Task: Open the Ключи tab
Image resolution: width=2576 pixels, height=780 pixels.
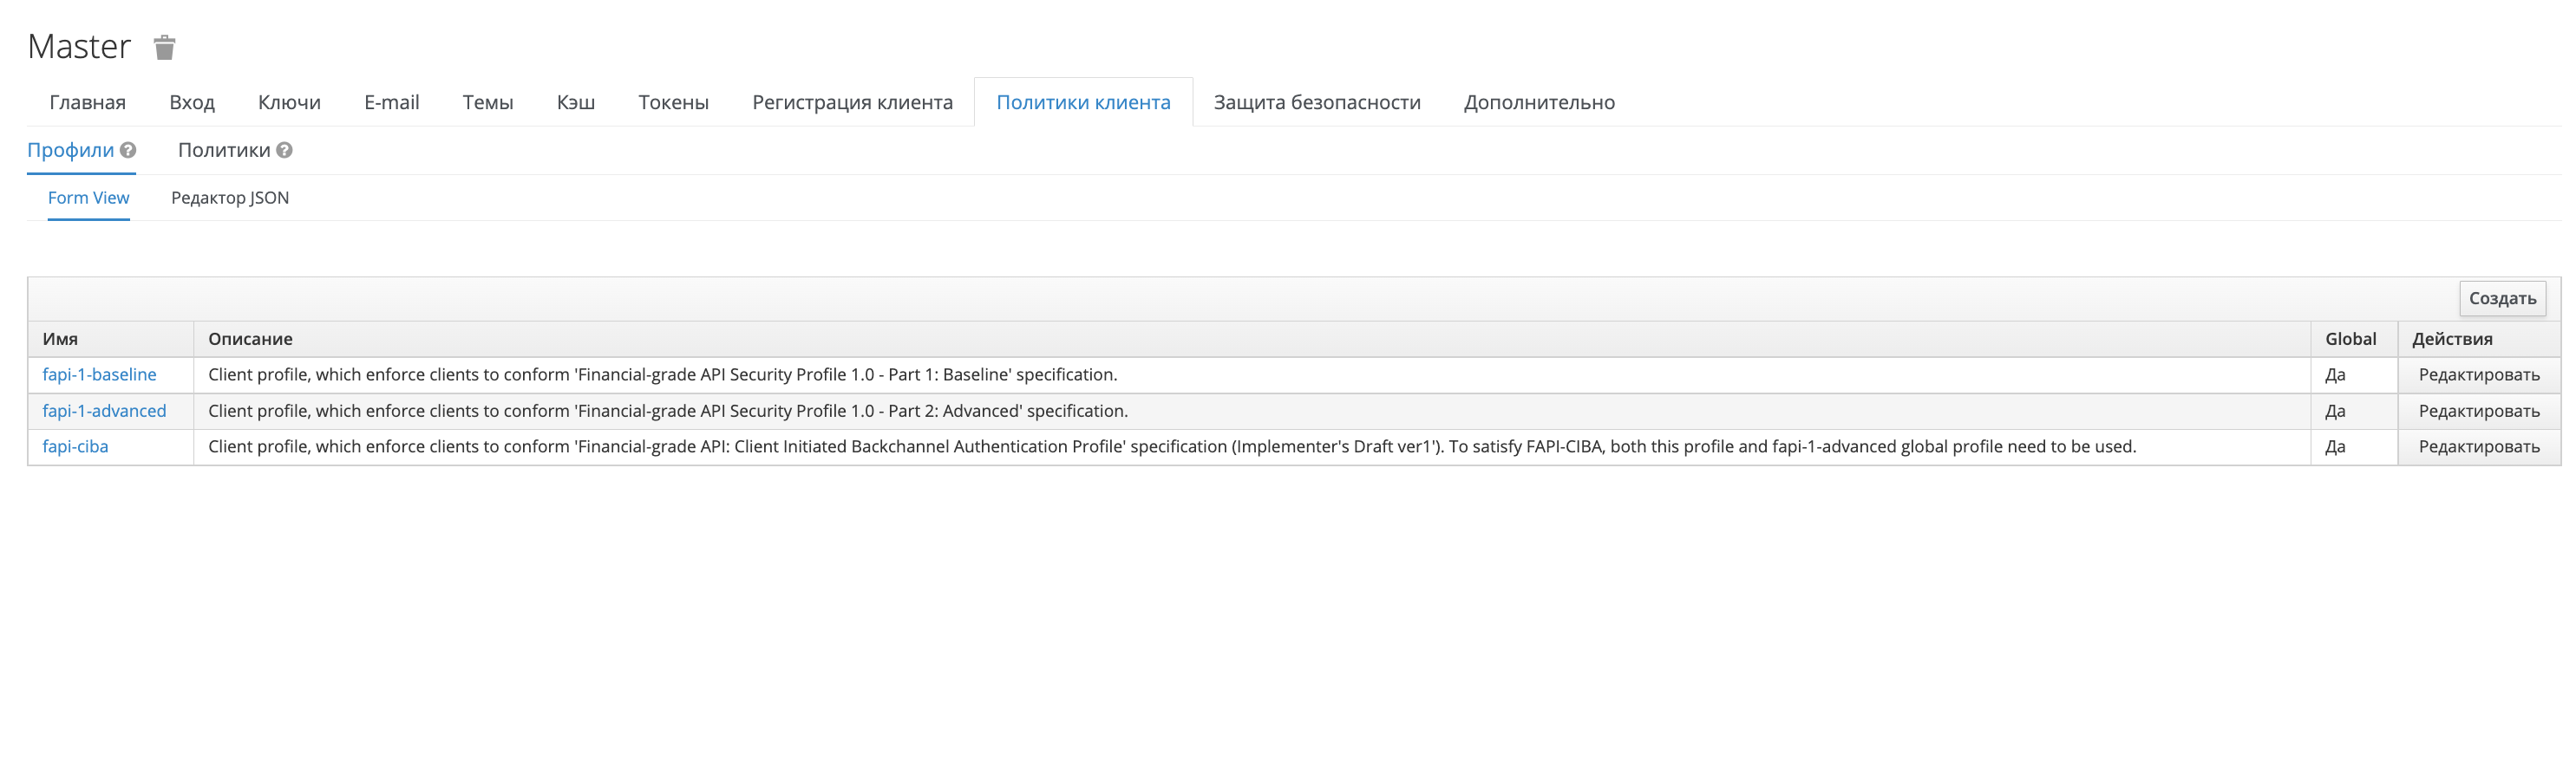Action: pos(289,102)
